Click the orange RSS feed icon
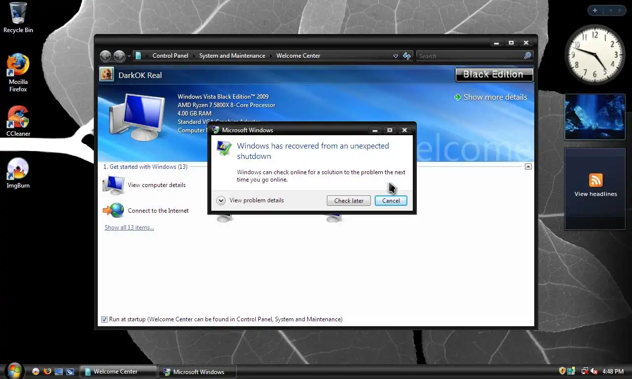Viewport: 632px width, 379px height. (x=596, y=180)
